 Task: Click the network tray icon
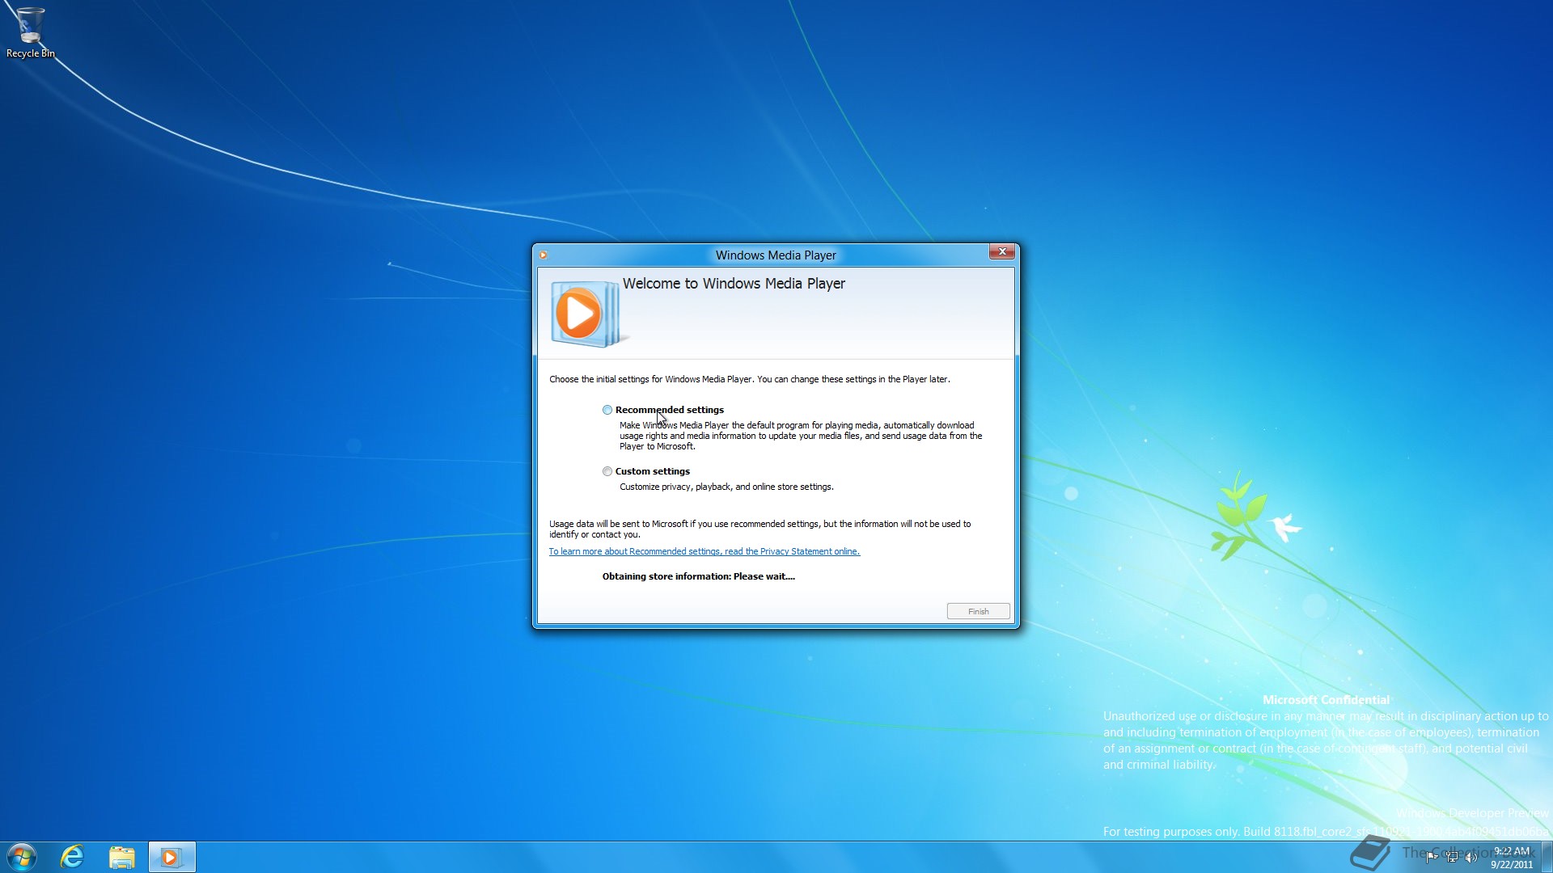coord(1452,857)
